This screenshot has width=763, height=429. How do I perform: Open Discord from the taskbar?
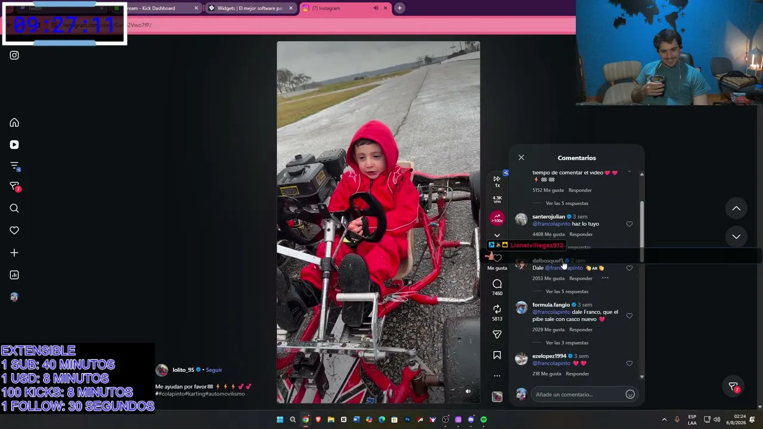pos(471,419)
